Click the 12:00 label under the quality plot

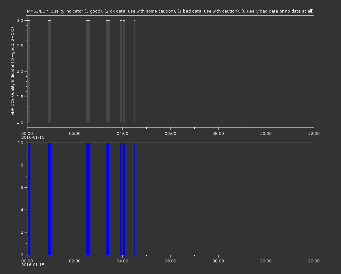coord(314,133)
